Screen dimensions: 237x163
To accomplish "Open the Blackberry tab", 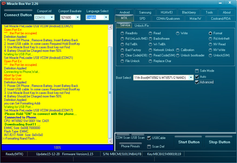I will (189, 12).
